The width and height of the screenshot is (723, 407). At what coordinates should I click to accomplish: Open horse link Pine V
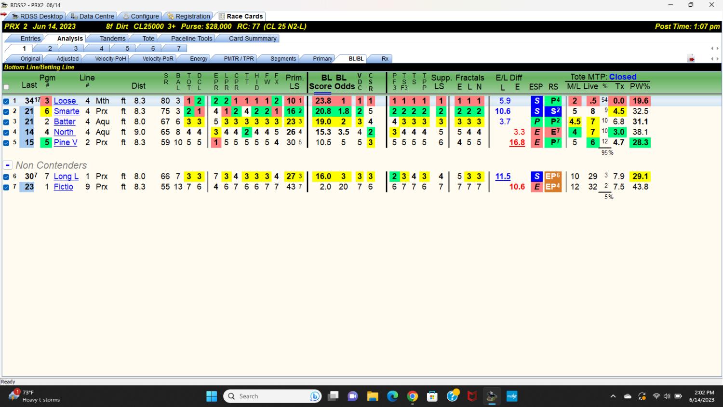click(x=66, y=142)
